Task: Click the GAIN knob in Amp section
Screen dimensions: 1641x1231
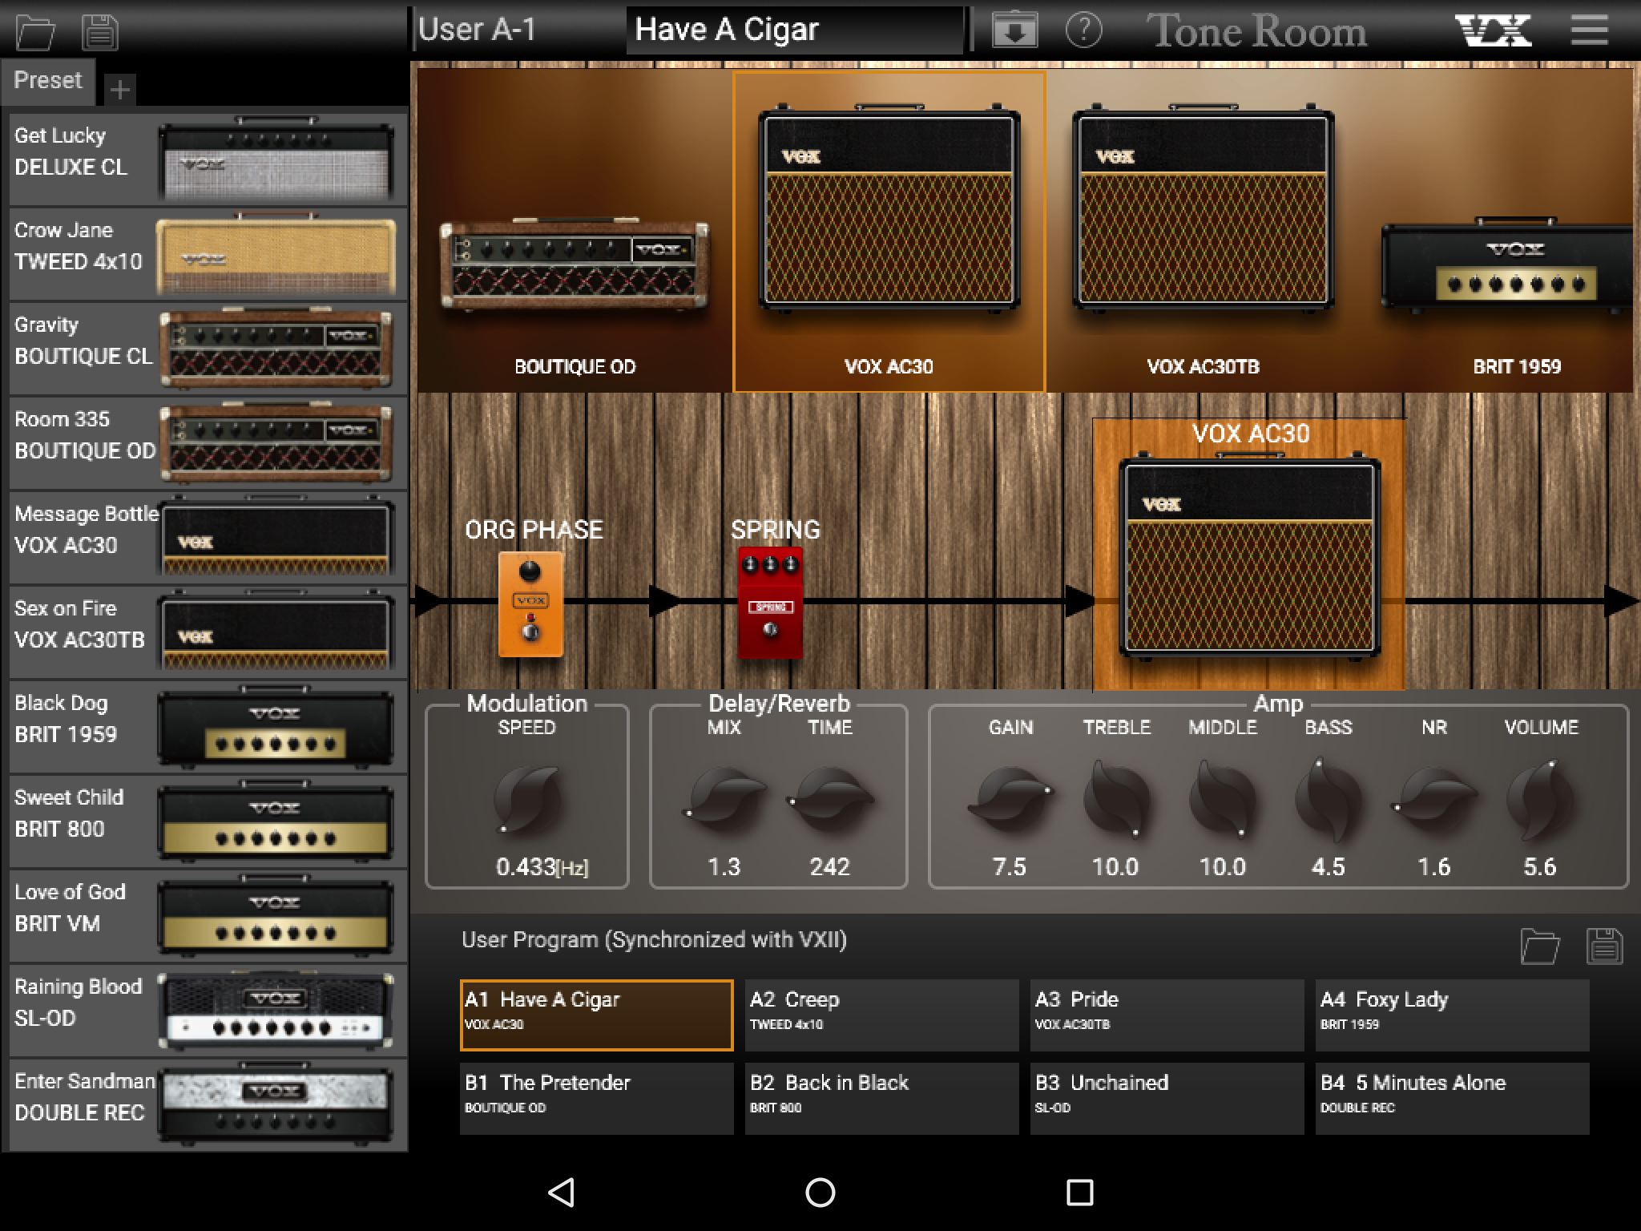Action: pos(1010,799)
